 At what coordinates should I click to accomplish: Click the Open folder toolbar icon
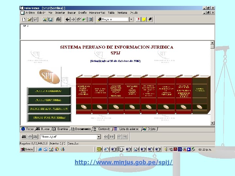(30, 19)
